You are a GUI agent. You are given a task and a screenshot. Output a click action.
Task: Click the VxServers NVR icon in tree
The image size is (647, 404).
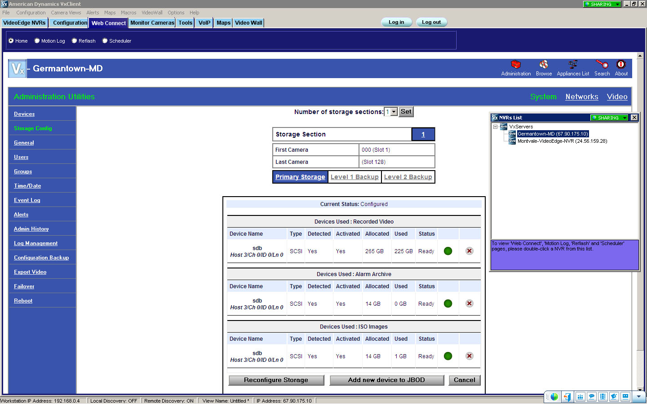(x=504, y=127)
